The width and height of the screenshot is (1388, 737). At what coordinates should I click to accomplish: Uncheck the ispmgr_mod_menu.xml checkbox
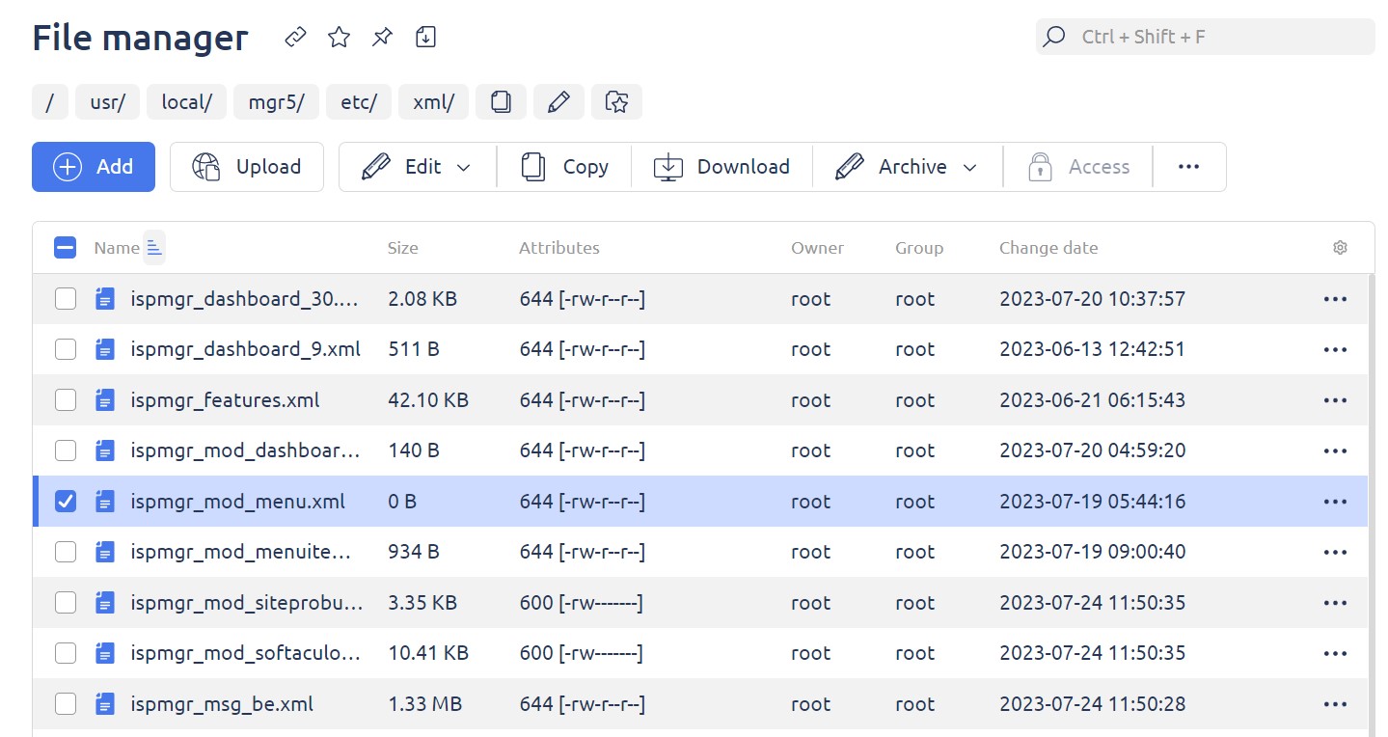click(66, 502)
